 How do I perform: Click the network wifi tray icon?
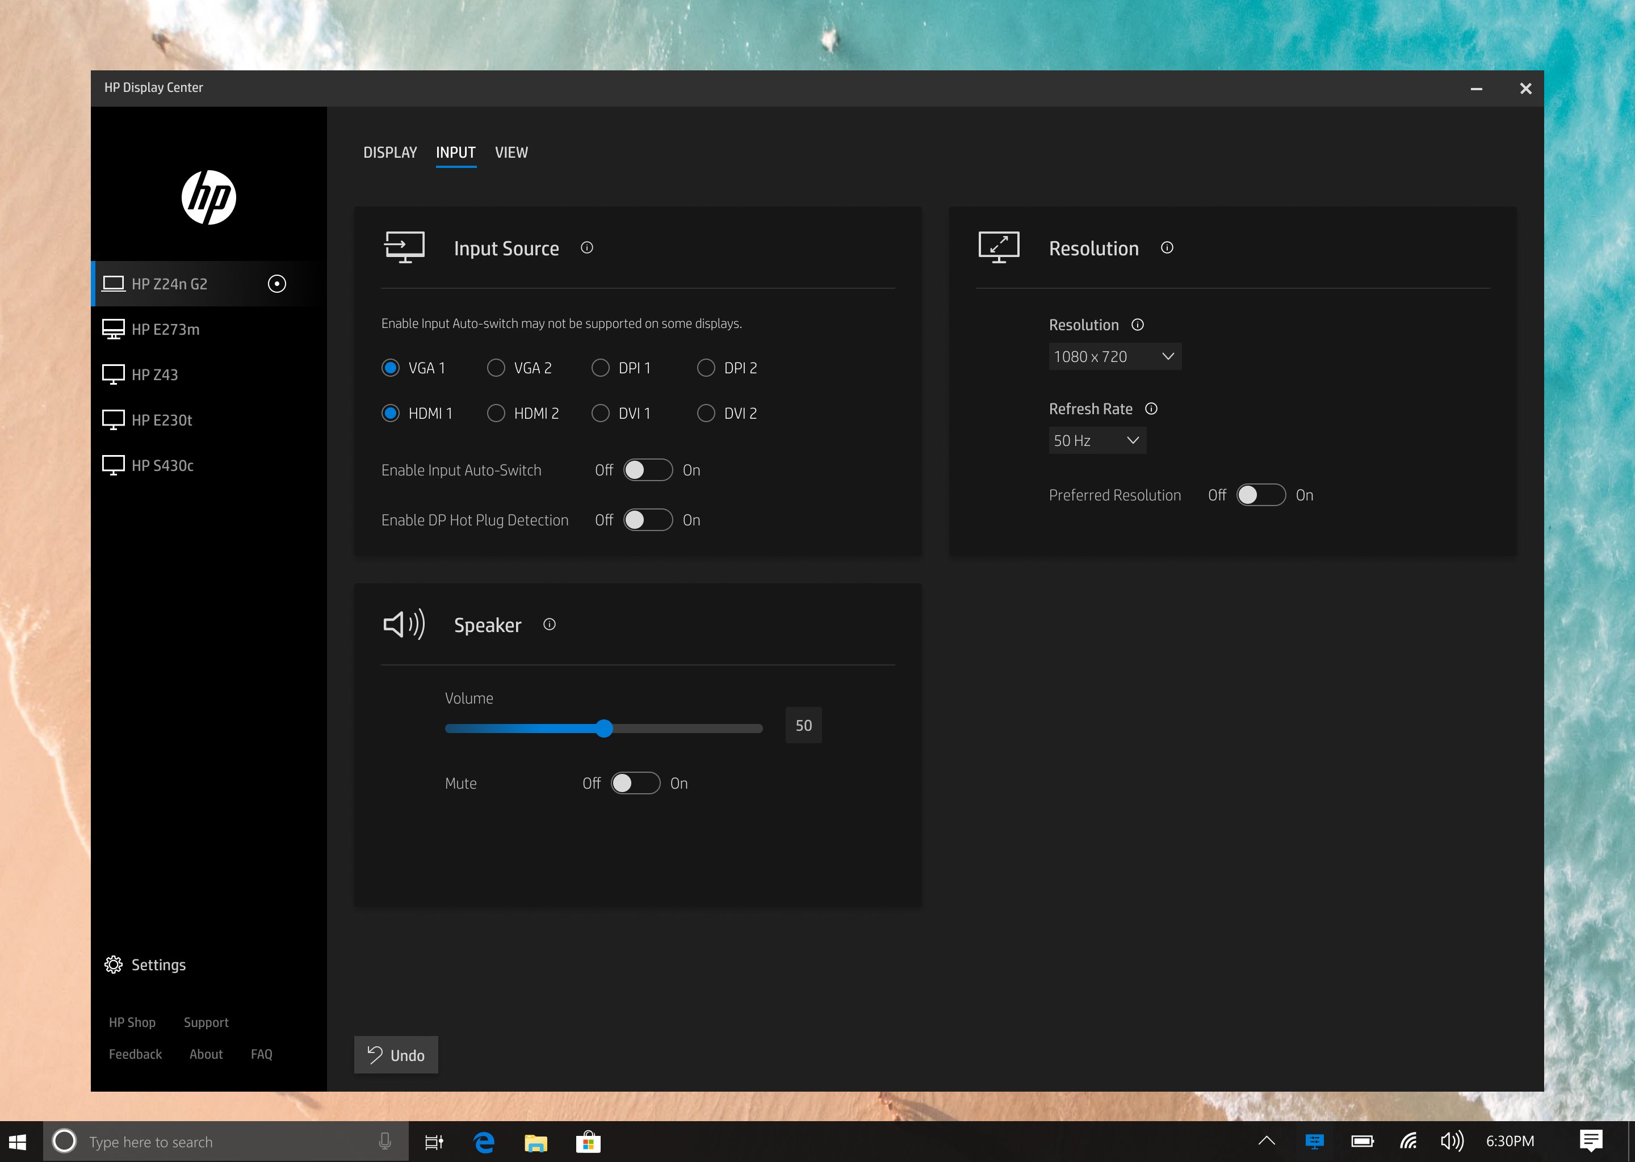(x=1408, y=1141)
